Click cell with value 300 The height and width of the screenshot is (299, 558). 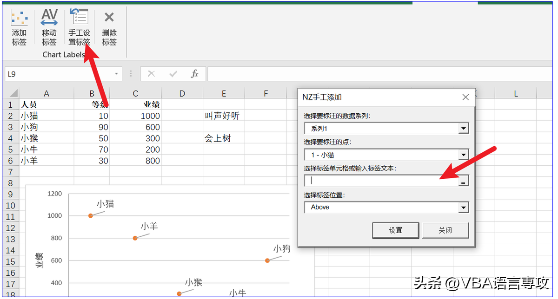point(135,138)
